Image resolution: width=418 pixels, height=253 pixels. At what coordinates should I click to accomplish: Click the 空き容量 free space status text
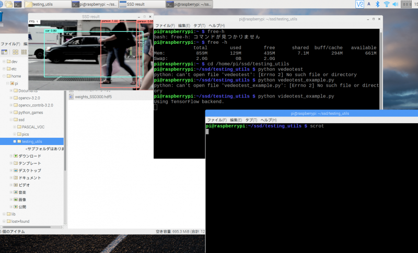(180, 232)
